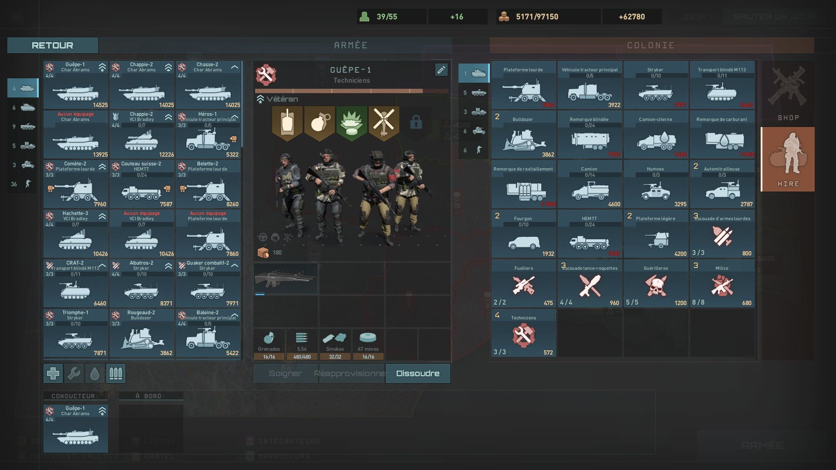
Task: Select the Guêpe-1 Char Abrams card in army list
Action: 76,85
